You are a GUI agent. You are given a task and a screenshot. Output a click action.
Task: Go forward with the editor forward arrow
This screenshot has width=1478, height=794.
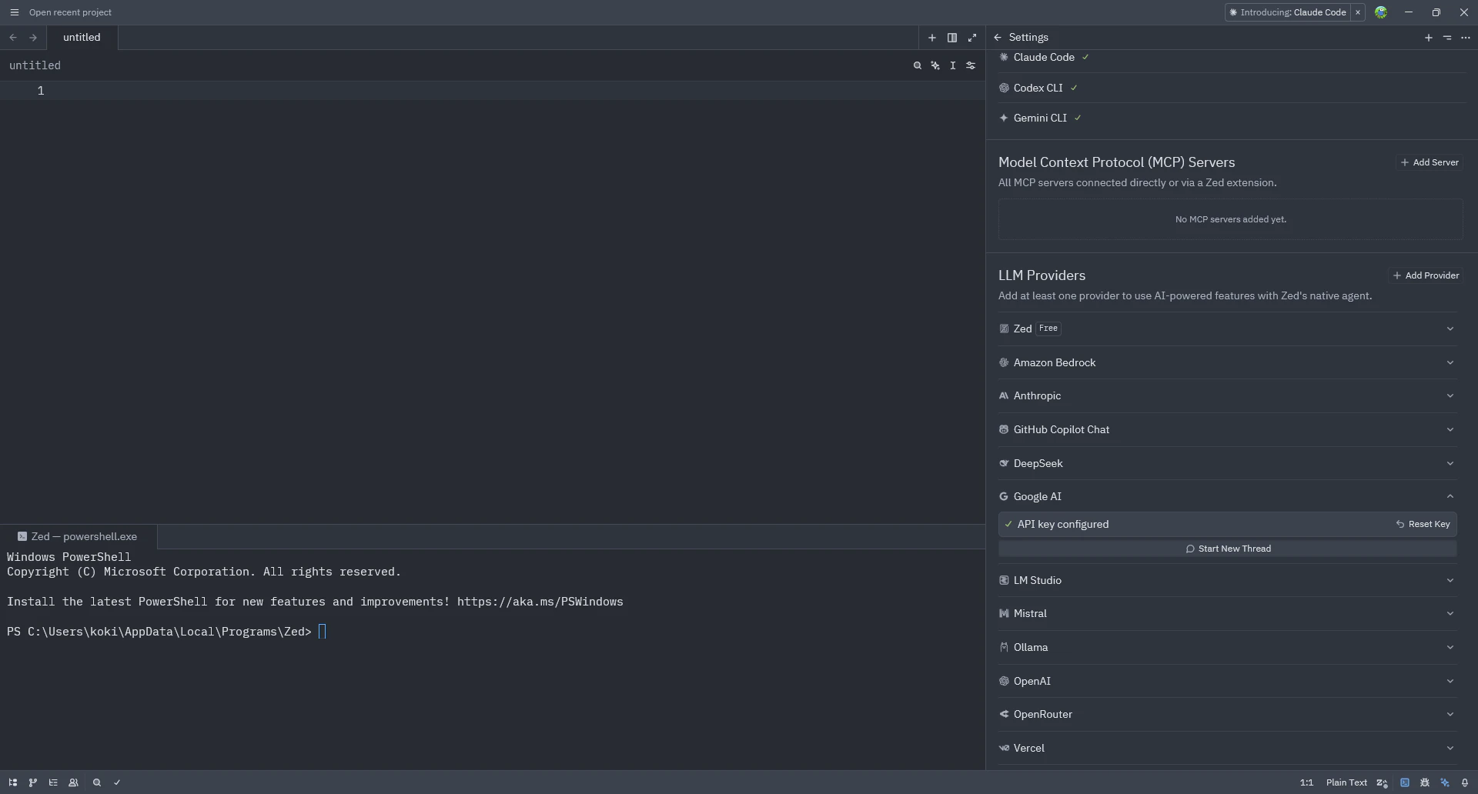33,37
